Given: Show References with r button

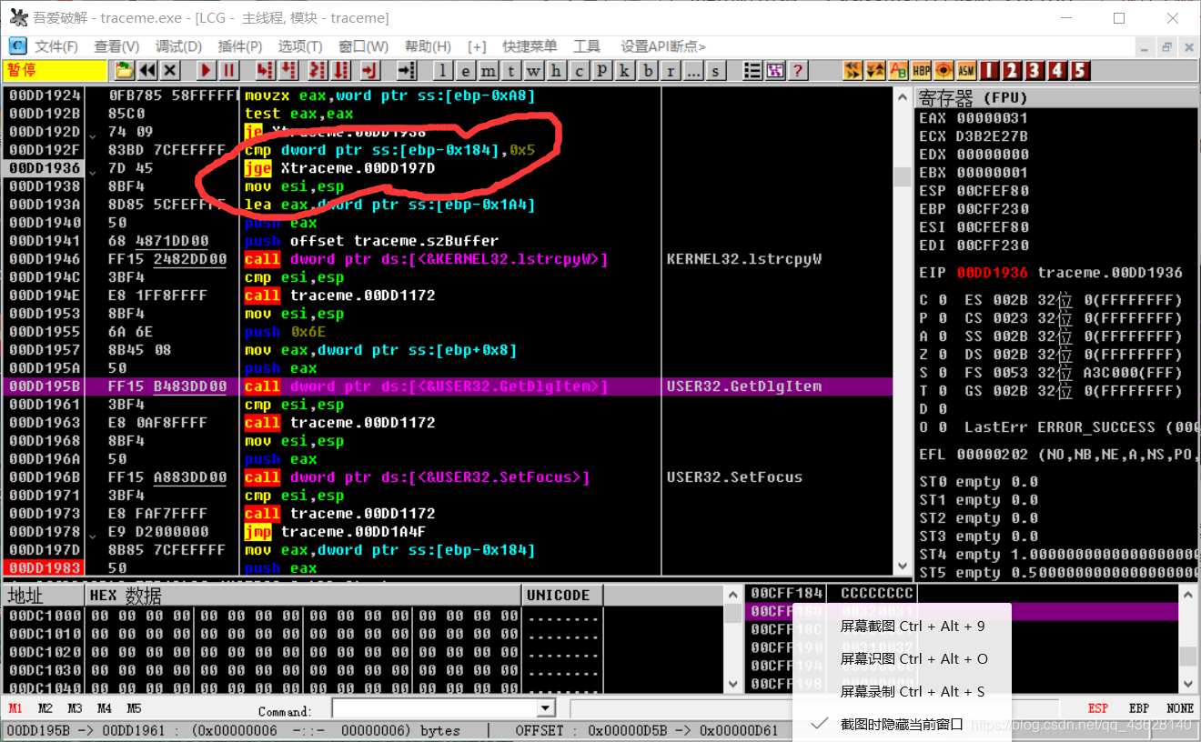Looking at the screenshot, I should point(671,70).
